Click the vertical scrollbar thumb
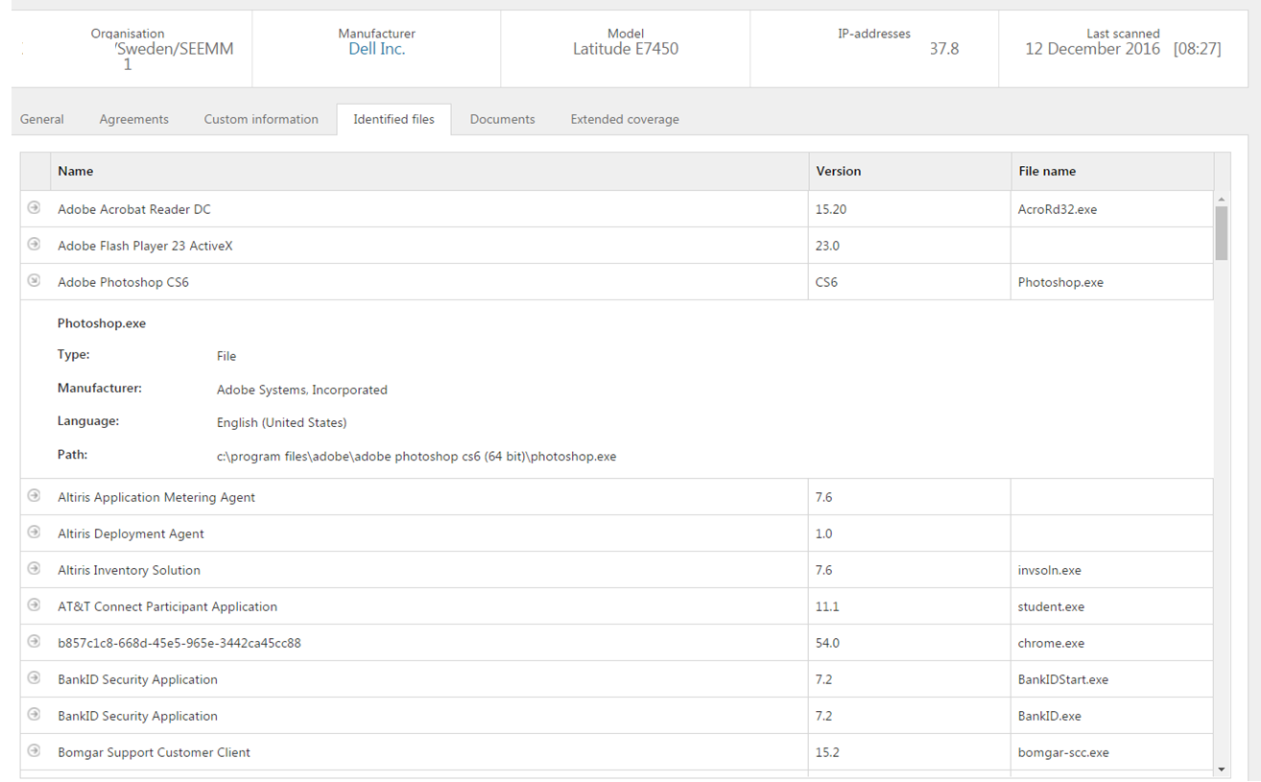 click(x=1222, y=233)
